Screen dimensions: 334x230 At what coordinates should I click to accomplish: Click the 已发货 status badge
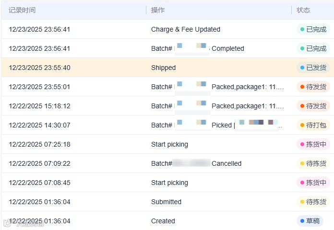(313, 68)
